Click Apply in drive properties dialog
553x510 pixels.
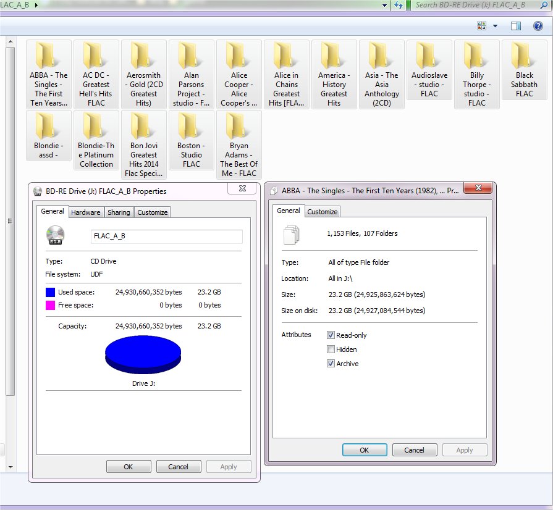coord(229,467)
